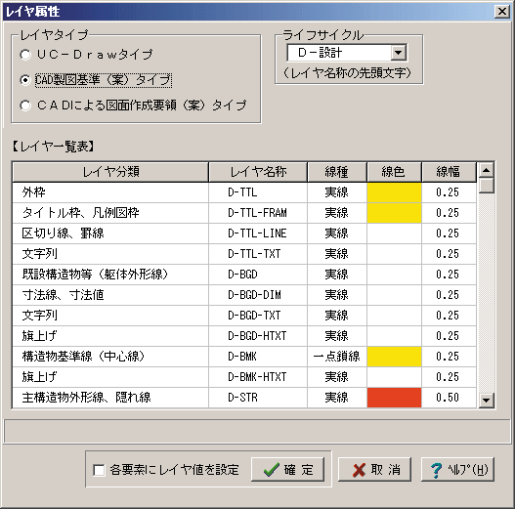Open help via the question mark ﾍﾙﾌﾟ(H) button
Screen dimensions: 515x509
pyautogui.click(x=458, y=470)
